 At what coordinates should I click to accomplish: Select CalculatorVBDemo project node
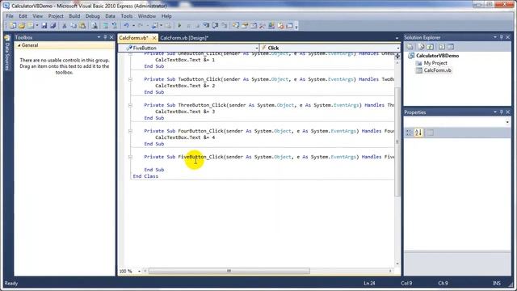[437, 56]
